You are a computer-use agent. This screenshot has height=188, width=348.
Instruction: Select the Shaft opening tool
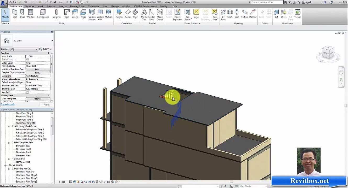click(x=230, y=14)
